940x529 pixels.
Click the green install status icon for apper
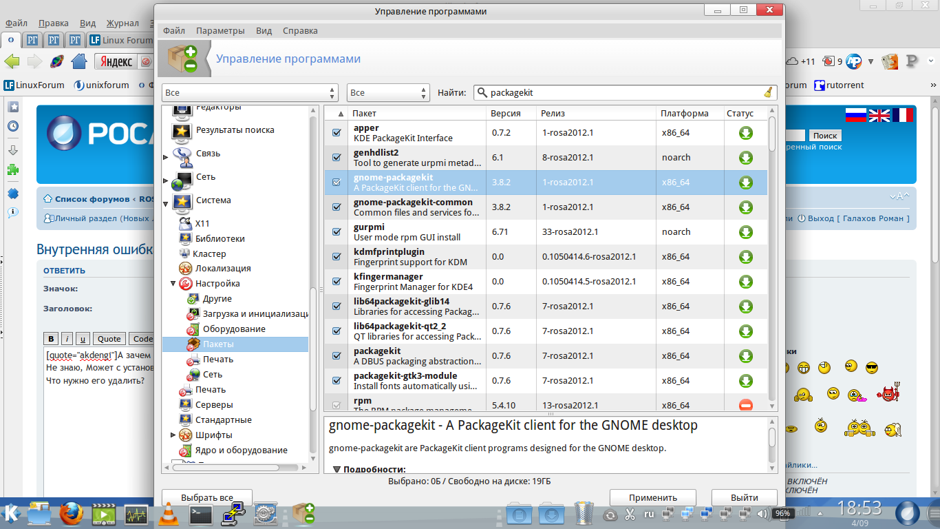(x=745, y=133)
